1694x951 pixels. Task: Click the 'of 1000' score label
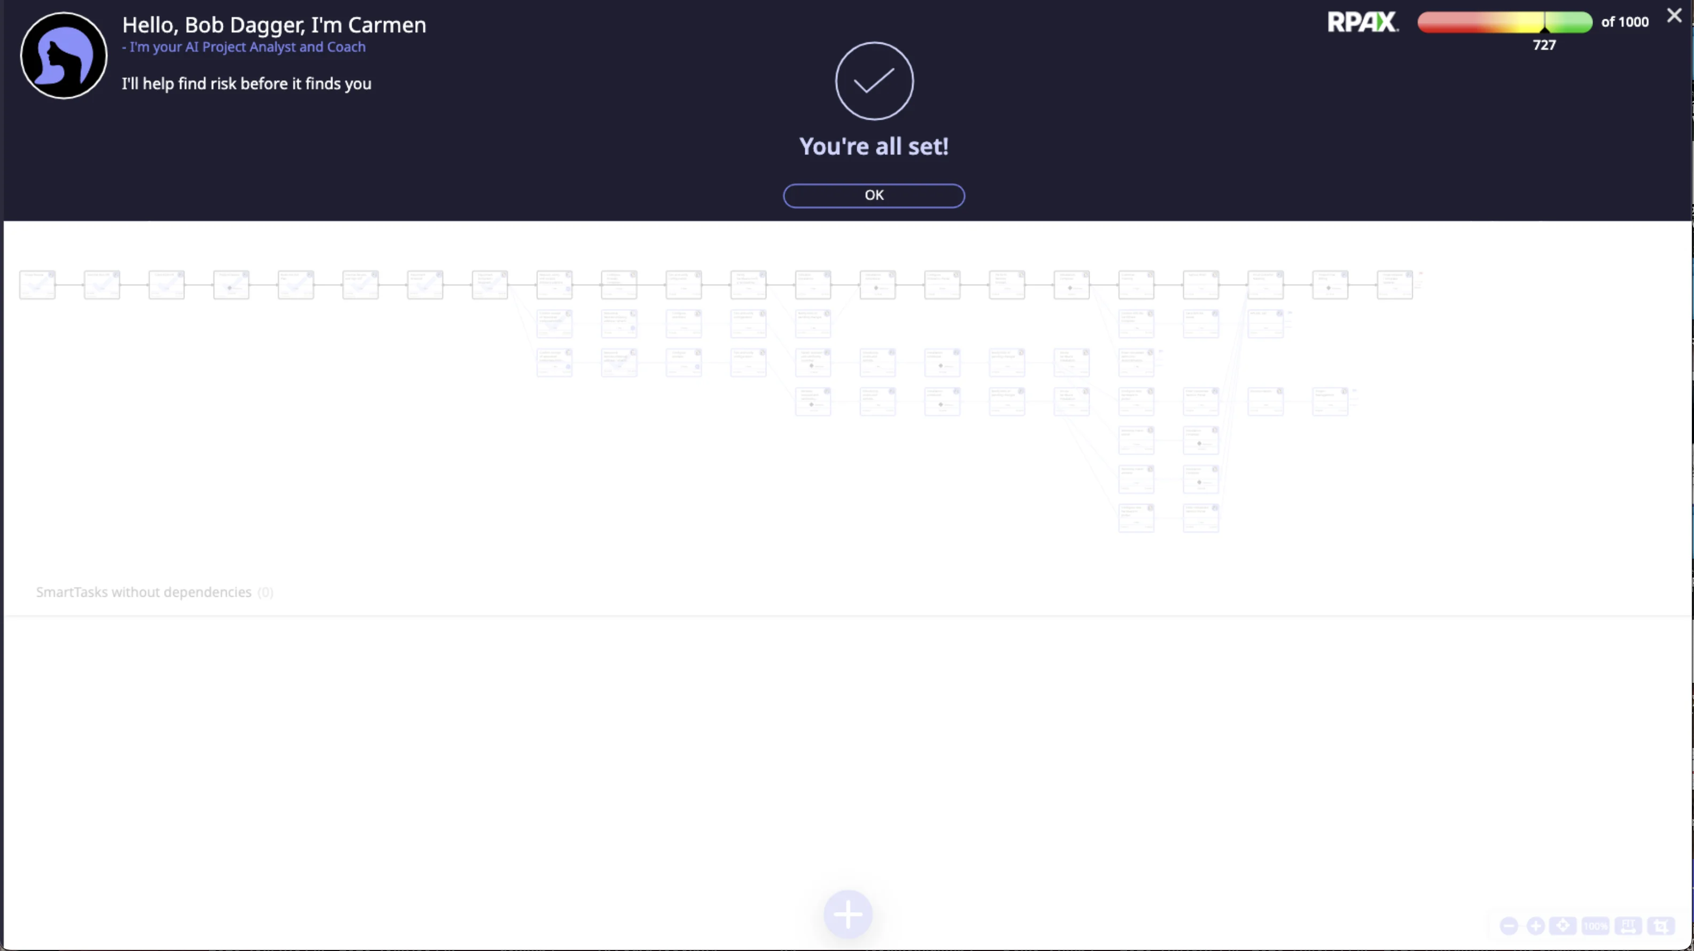pos(1625,22)
